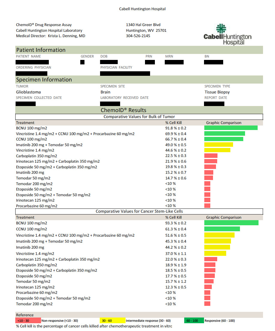Click the green '60 - 100' legend swatch
Viewport: 275px width, 331px height.
[x=194, y=321]
